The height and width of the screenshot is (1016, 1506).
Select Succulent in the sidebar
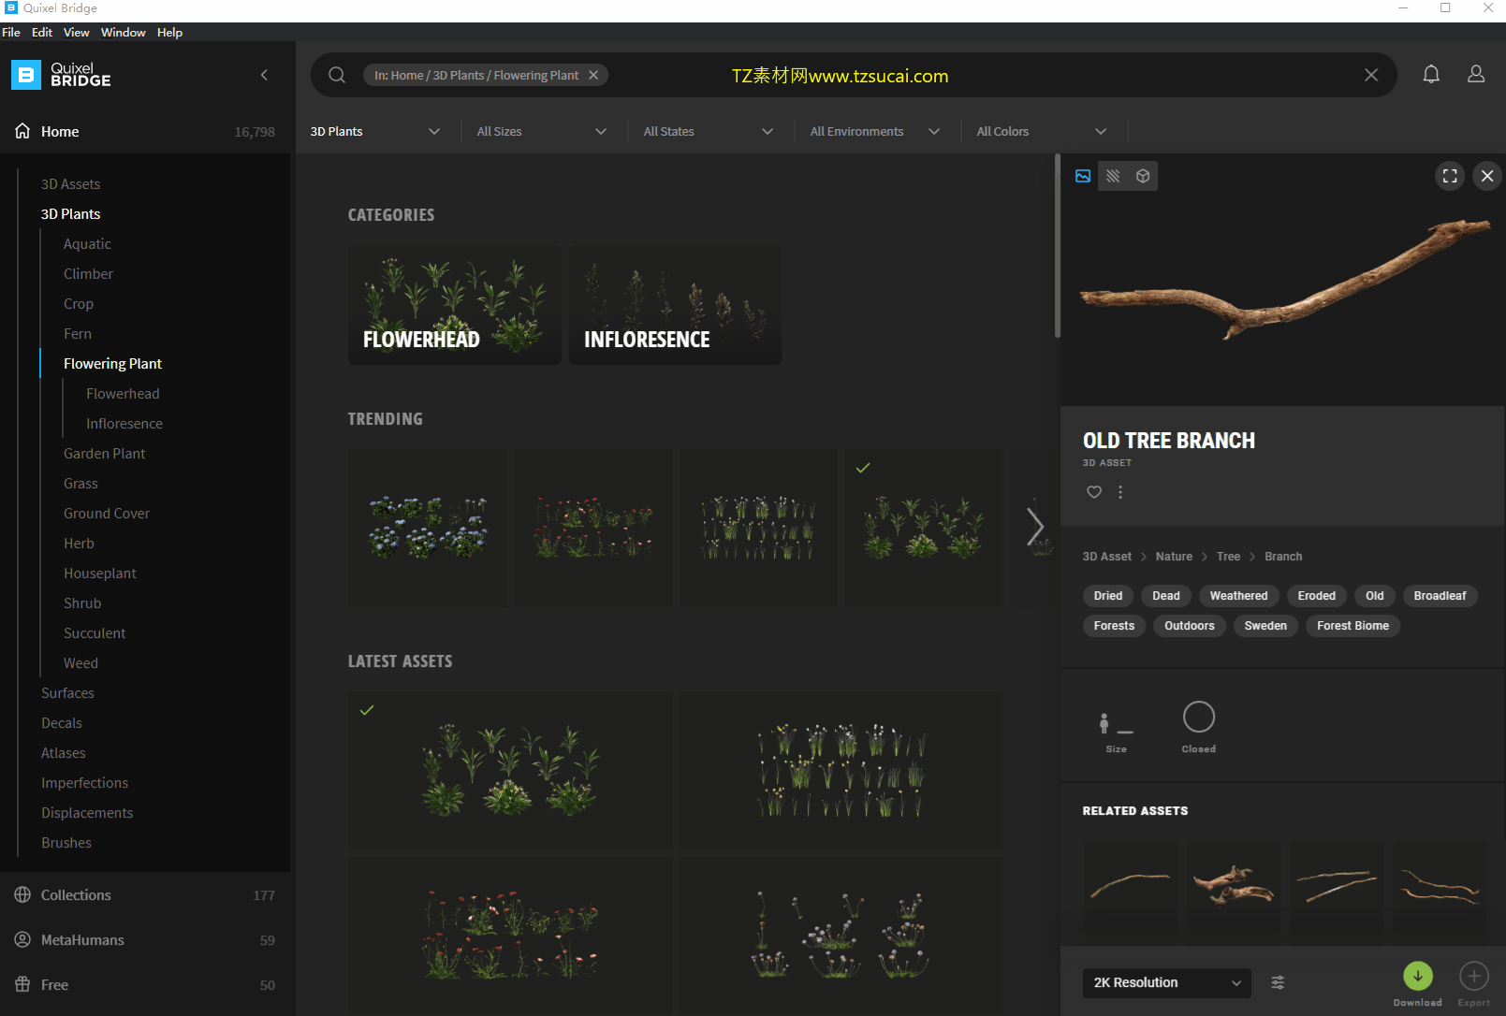[95, 633]
